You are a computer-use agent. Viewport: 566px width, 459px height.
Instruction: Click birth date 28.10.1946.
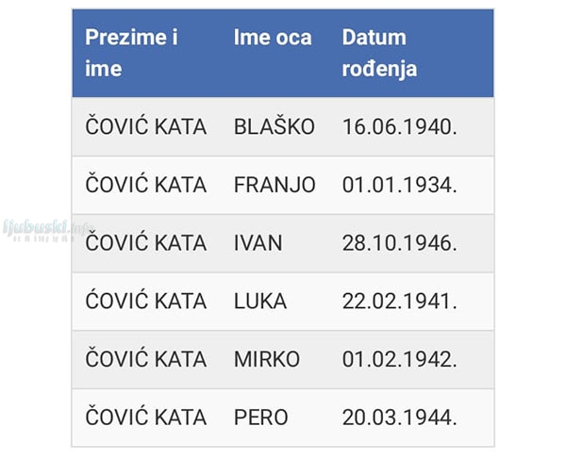point(399,242)
